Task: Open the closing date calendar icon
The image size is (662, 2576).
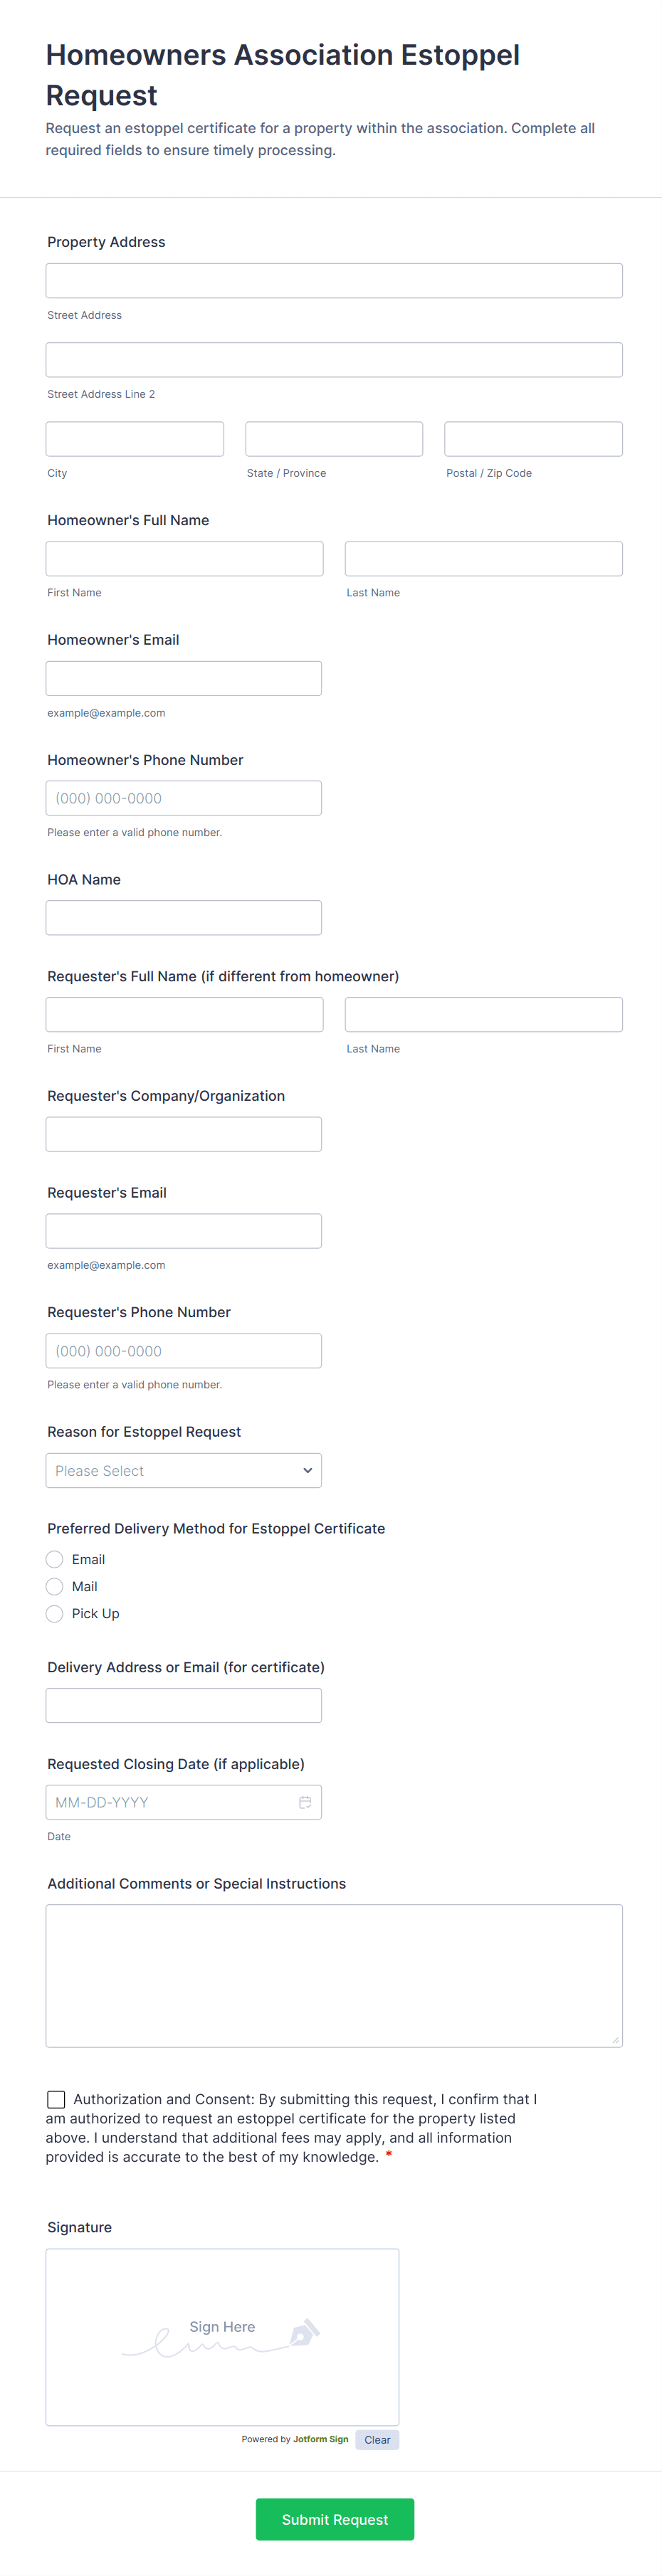Action: coord(305,1802)
